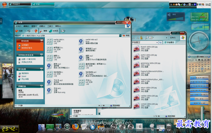Collapse the 其它位置 panel
This screenshot has height=133, width=212.
pyautogui.click(x=42, y=69)
